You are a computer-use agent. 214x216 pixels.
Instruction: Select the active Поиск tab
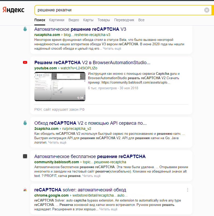40,20
